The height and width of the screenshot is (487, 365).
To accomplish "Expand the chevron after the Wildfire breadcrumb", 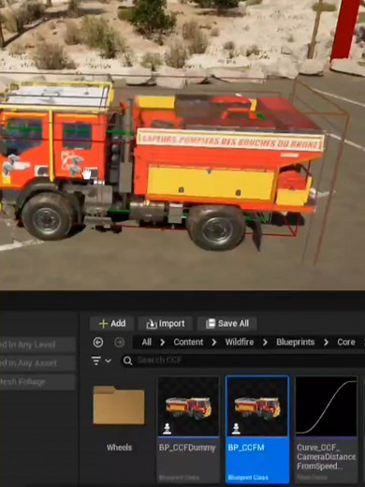I will point(265,343).
